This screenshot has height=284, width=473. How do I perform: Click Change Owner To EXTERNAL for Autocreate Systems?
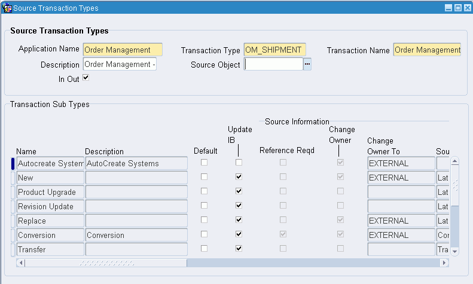coord(401,163)
